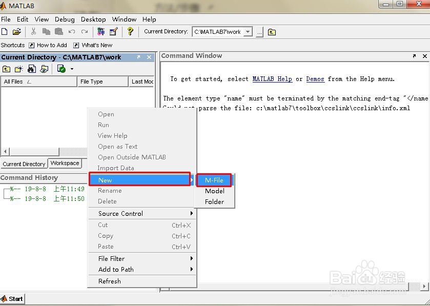Click the file list horizontal scrollbar thumb
This screenshot has width=430, height=306.
point(34,151)
